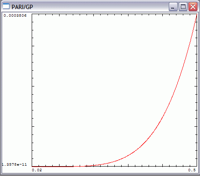
Task: Click the right border of the plot frame
Action: (x=197, y=90)
